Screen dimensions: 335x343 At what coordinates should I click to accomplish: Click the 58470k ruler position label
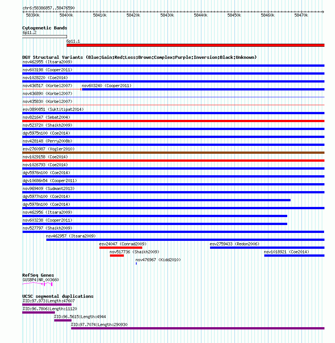(301, 15)
